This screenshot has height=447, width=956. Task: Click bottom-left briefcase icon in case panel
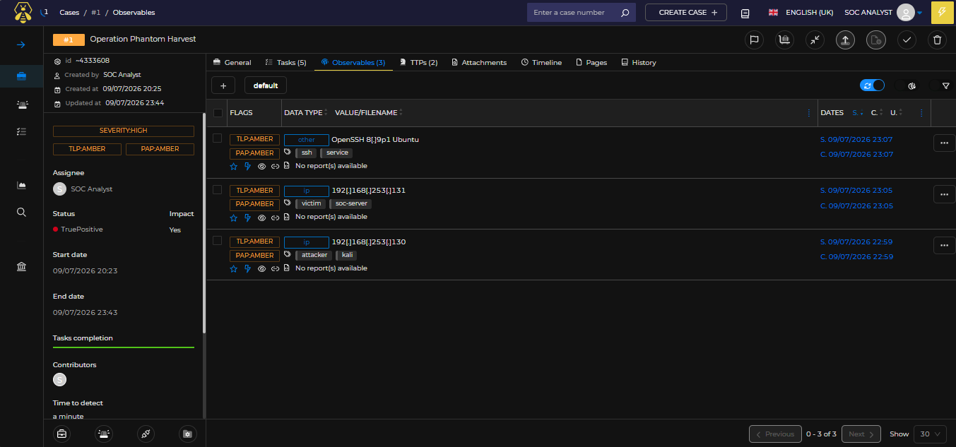(x=62, y=434)
